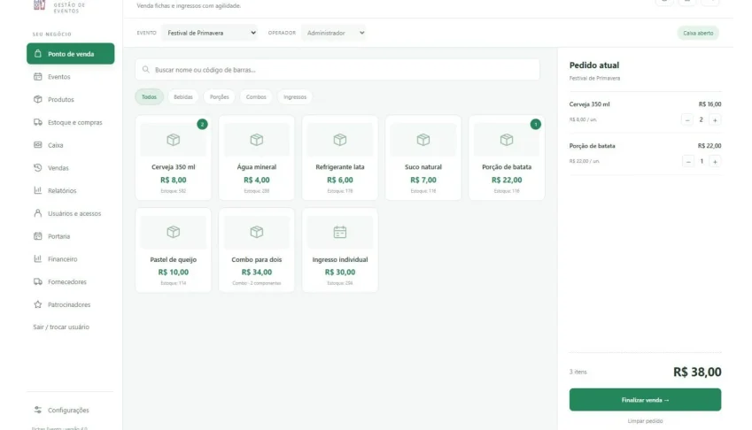Click the Patrocinadores star icon
The width and height of the screenshot is (752, 430).
[38, 304]
